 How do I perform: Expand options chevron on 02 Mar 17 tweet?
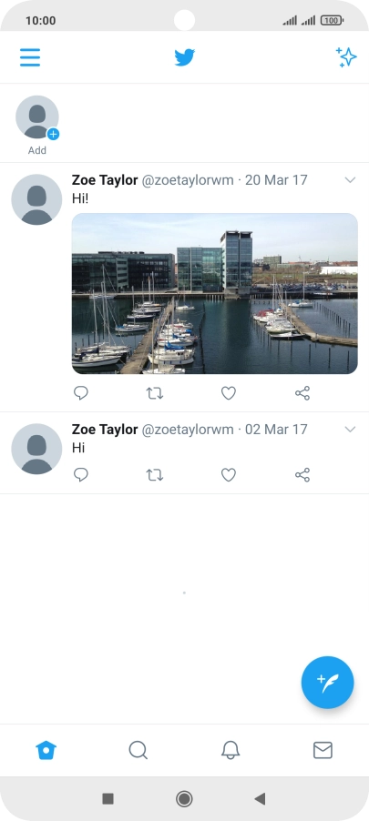click(350, 430)
